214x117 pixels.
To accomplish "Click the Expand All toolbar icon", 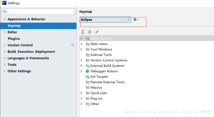I will click(x=83, y=32).
